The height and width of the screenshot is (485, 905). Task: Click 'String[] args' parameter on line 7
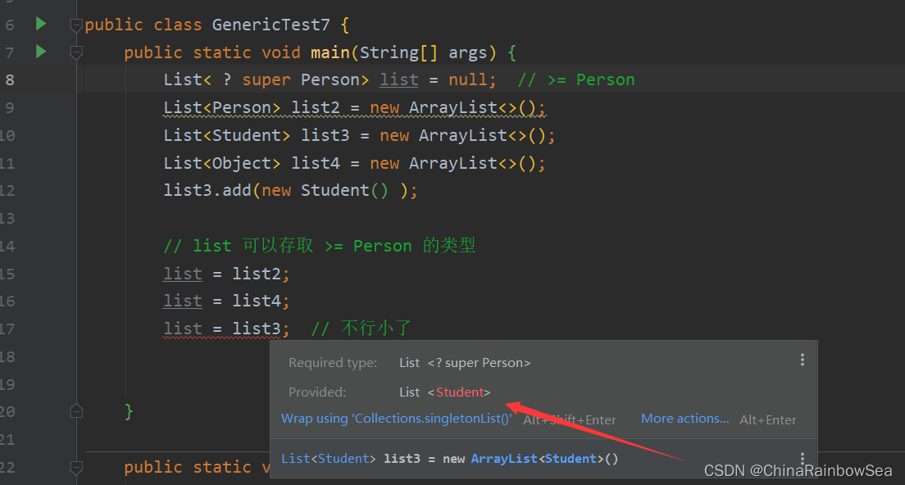pyautogui.click(x=423, y=52)
